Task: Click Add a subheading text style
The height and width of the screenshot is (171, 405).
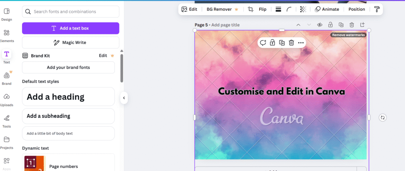Action: (68, 116)
